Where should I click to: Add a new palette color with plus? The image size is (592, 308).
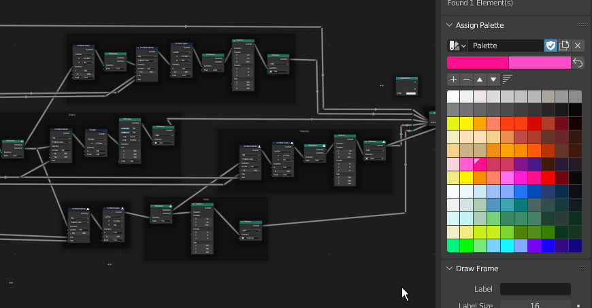(x=453, y=80)
